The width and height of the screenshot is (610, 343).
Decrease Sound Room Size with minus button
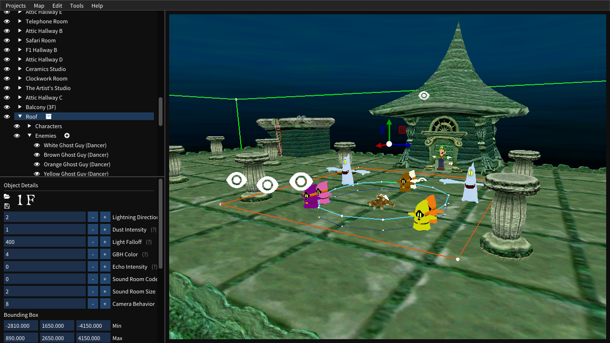pos(93,292)
